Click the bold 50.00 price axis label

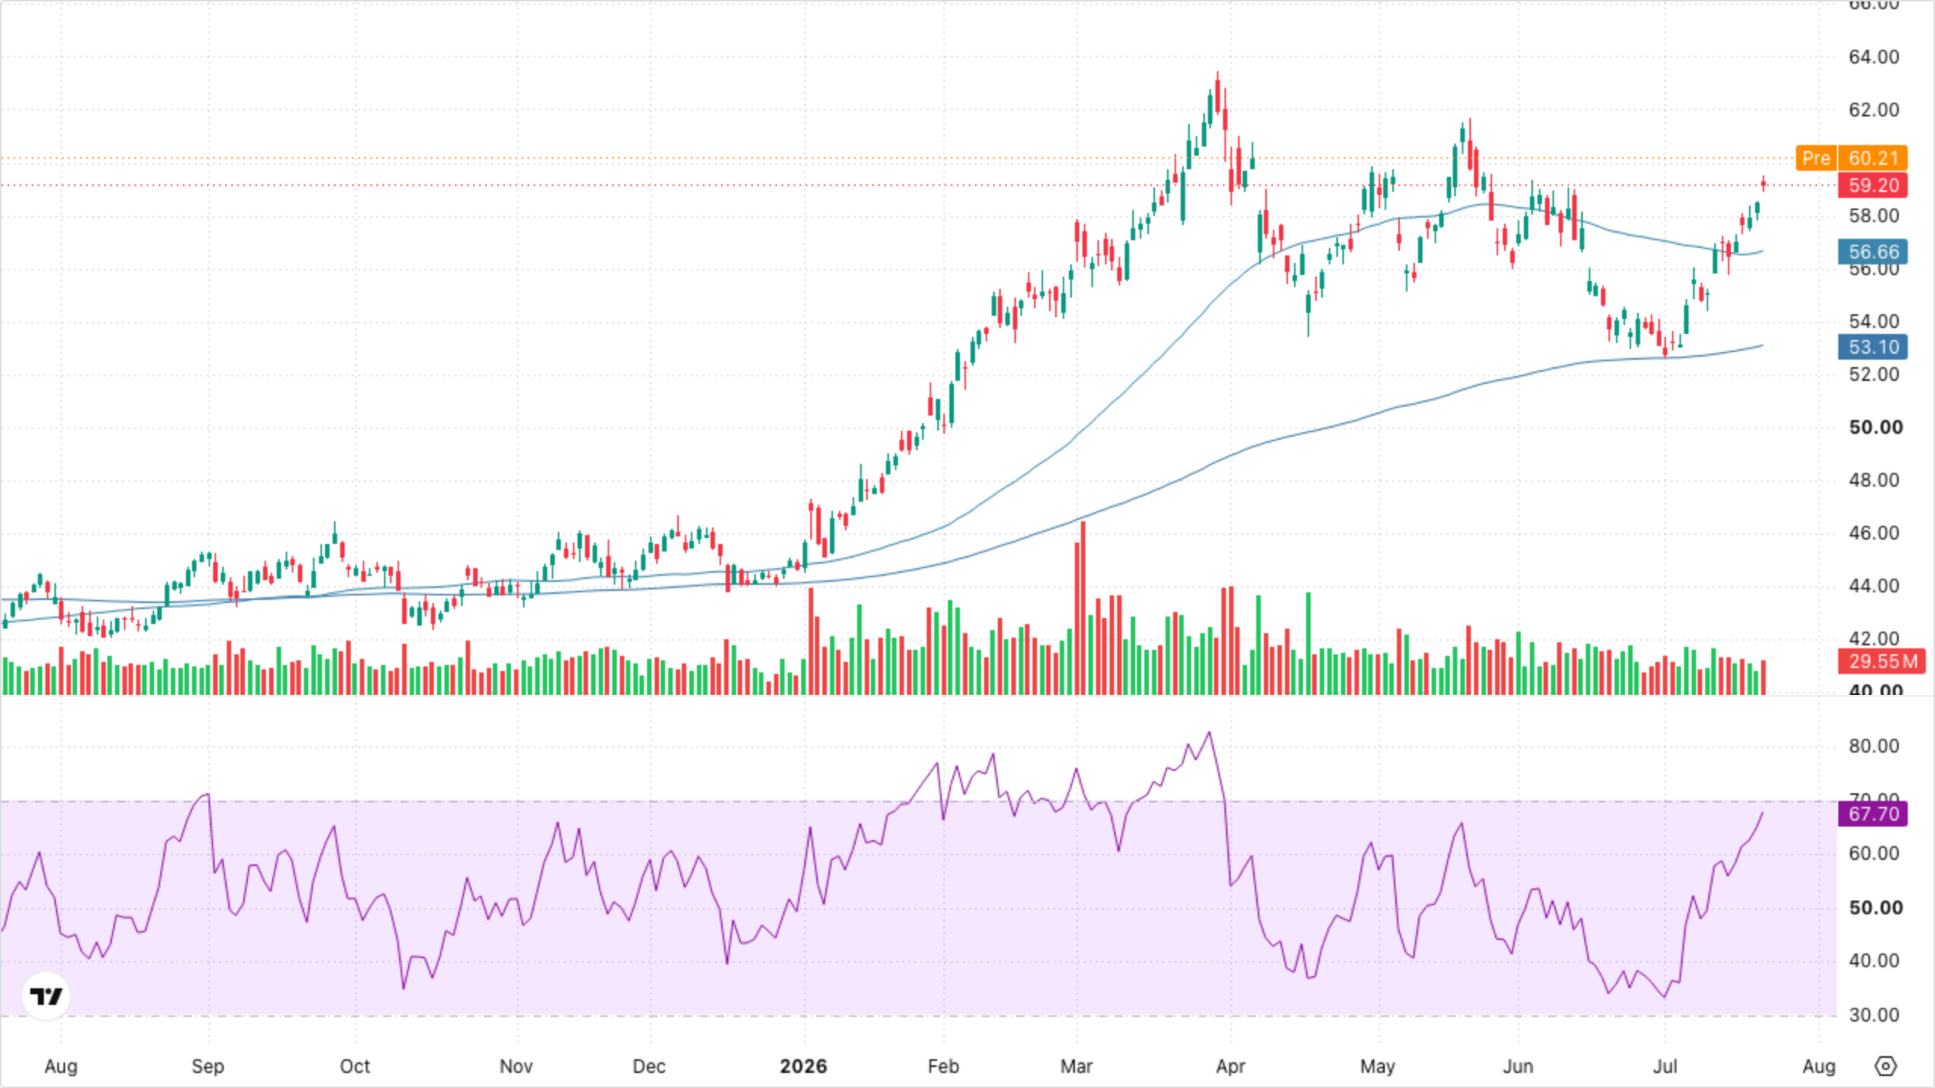1876,427
